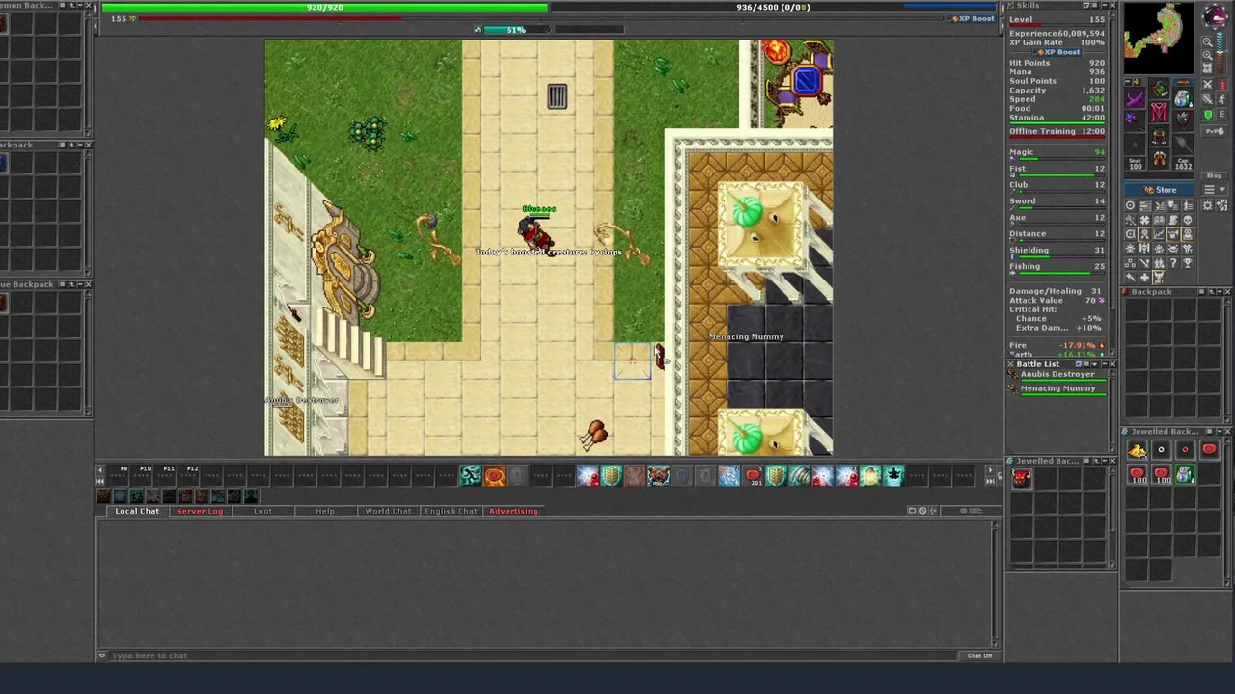Use the potion with count 201 on action bar
This screenshot has width=1235, height=694.
pos(755,474)
